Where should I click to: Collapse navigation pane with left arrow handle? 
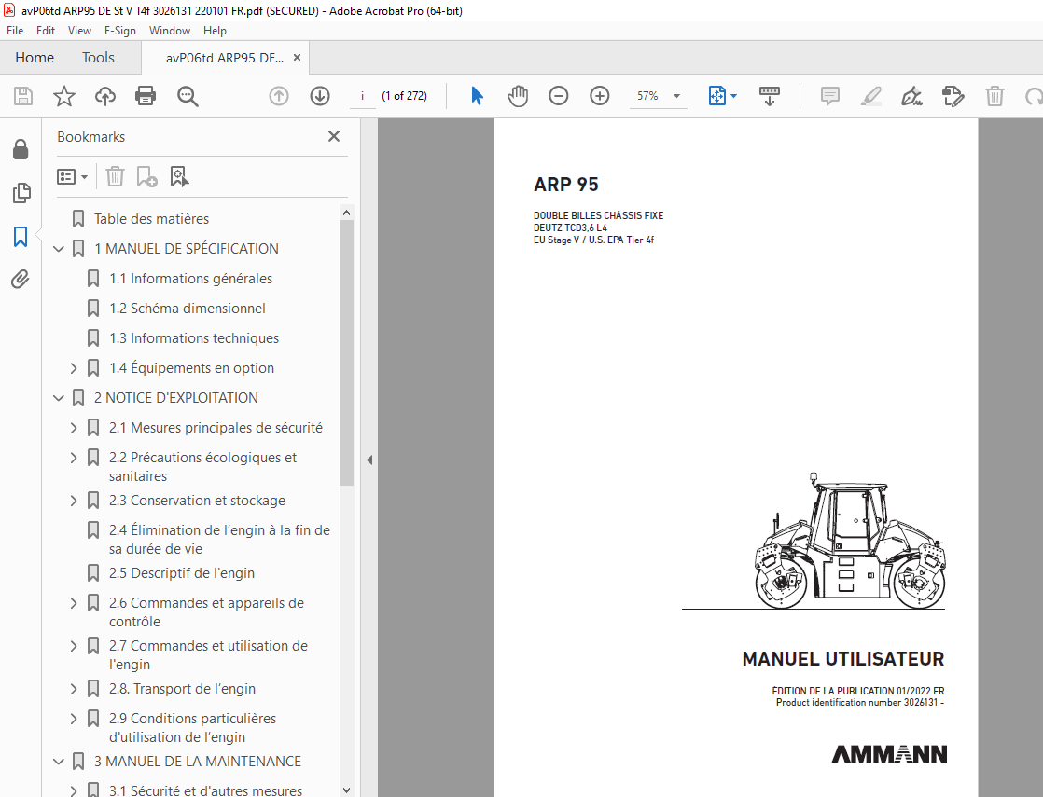369,460
